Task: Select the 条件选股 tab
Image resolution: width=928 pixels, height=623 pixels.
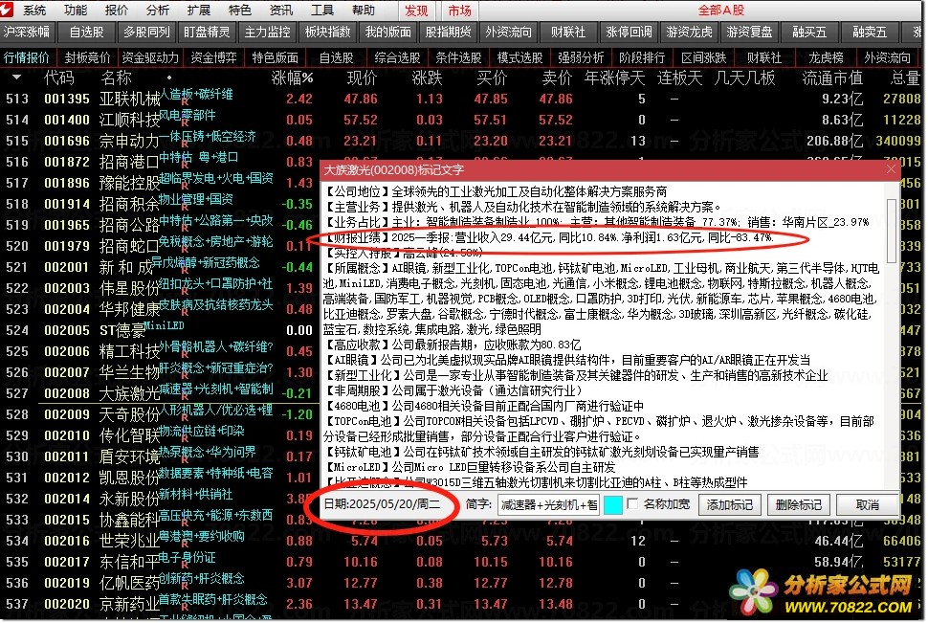Action: tap(458, 57)
